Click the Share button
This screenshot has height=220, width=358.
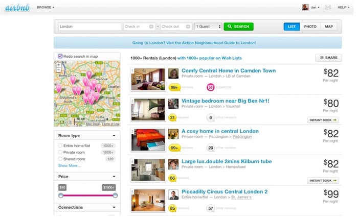click(328, 58)
